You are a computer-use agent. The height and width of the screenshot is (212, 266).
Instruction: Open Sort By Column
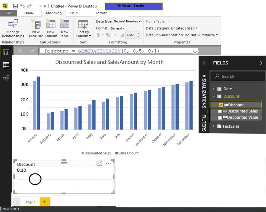click(x=83, y=29)
